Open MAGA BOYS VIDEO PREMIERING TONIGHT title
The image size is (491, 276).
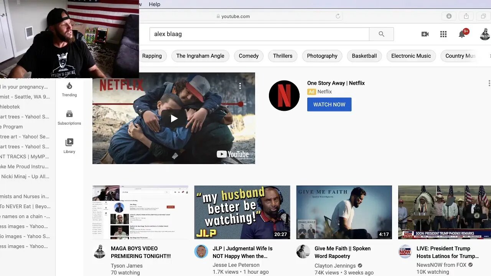141,252
